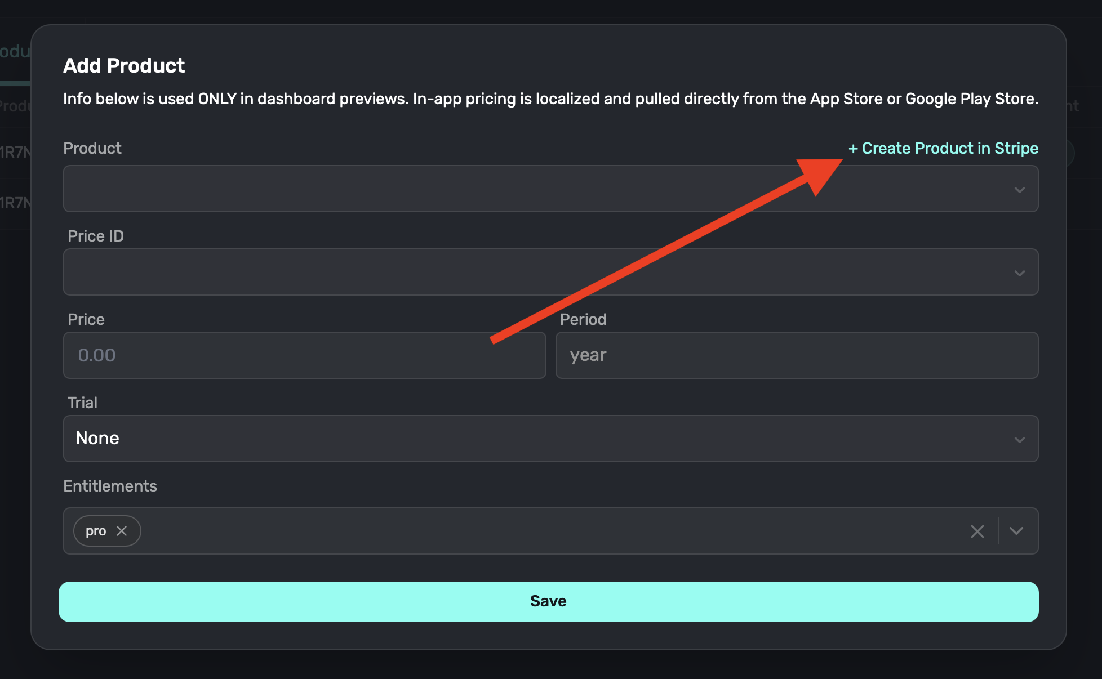Remove the pro entitlement tag
The image size is (1102, 679).
(x=122, y=531)
